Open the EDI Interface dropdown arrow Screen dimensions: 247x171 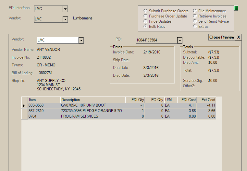(65, 9)
